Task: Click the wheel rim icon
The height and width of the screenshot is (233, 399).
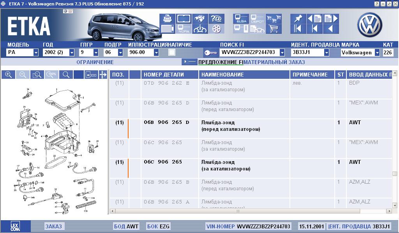Action: click(x=216, y=29)
